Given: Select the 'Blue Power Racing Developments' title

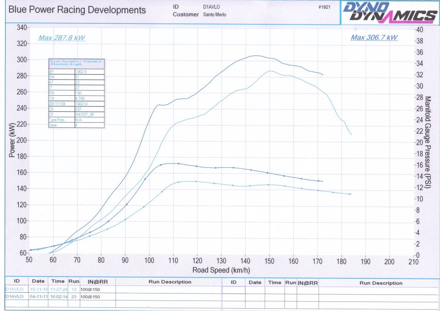Looking at the screenshot, I should coord(77,10).
